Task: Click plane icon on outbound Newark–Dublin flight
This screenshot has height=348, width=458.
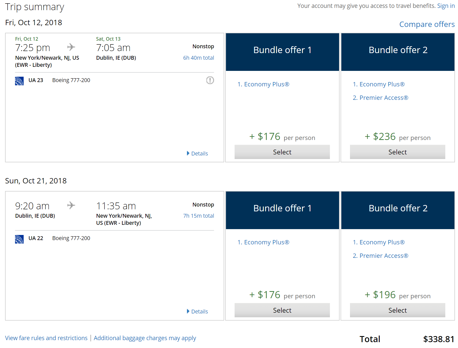Action: tap(71, 47)
